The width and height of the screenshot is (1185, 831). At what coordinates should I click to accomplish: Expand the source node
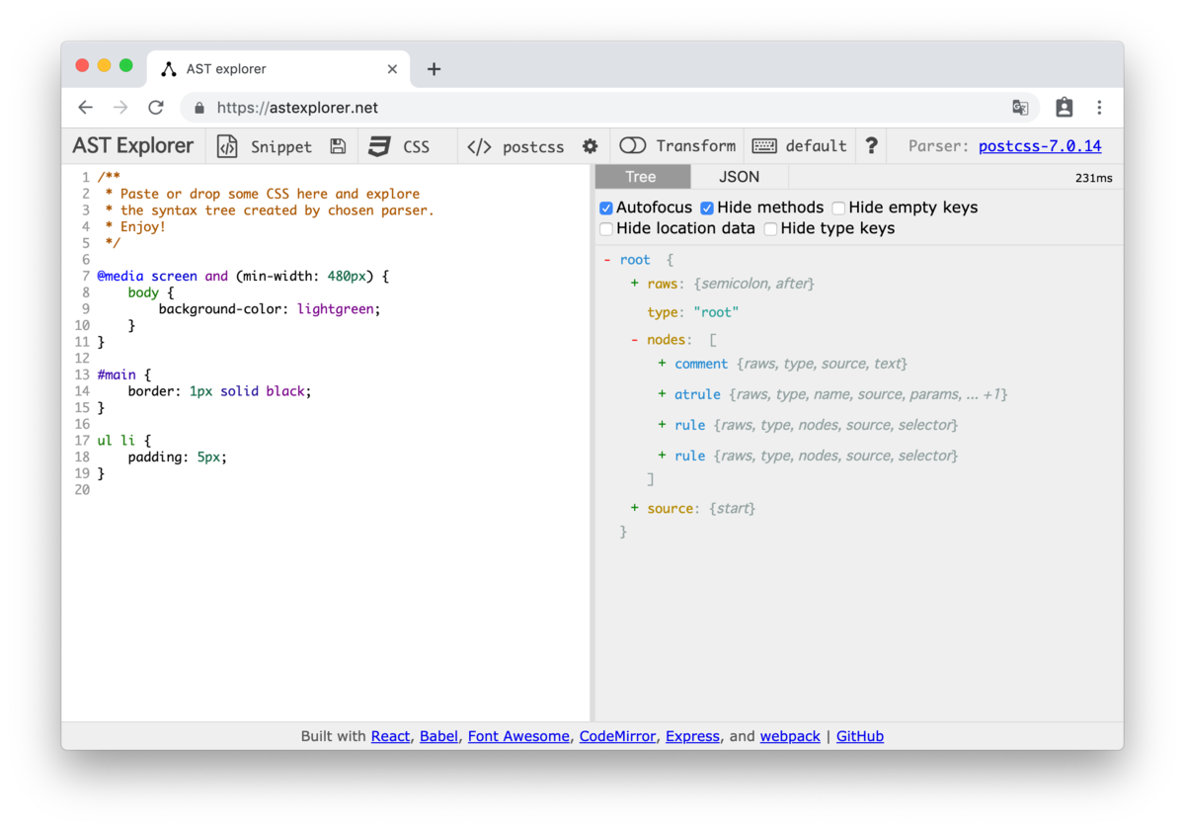[x=634, y=508]
